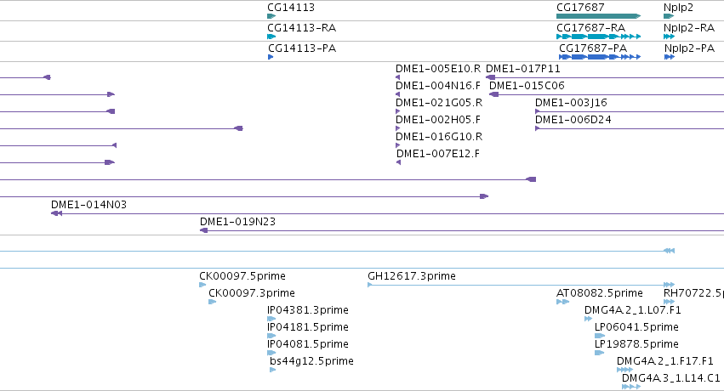The width and height of the screenshot is (724, 391).
Task: Select DME1-002H05.F label
Action: [438, 119]
